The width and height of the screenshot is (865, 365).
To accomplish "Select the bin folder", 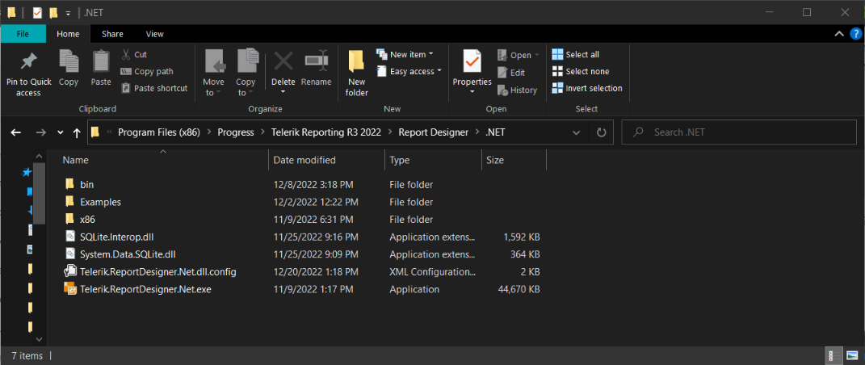I will (86, 185).
